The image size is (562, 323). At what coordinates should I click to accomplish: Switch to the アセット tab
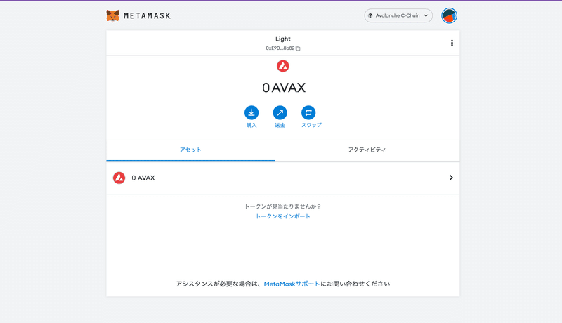pyautogui.click(x=190, y=150)
